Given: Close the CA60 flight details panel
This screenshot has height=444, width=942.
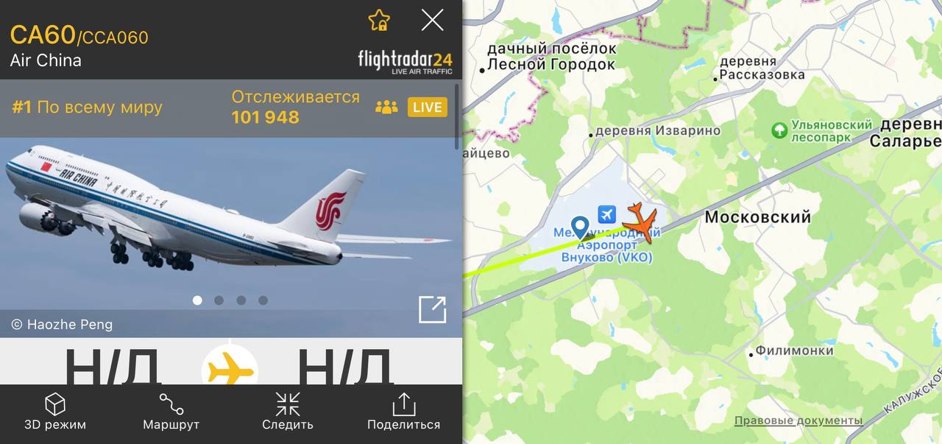Looking at the screenshot, I should coord(432,20).
